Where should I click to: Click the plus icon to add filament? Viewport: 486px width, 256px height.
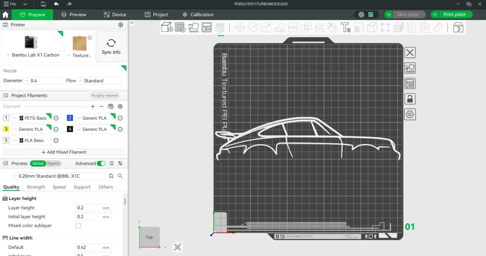93,107
